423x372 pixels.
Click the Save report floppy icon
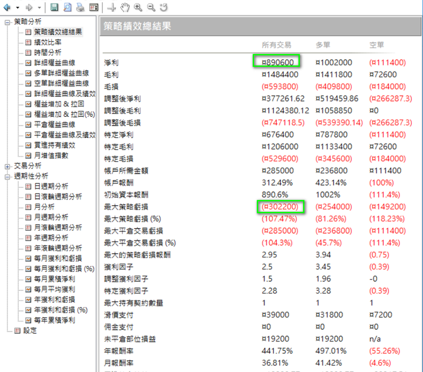point(54,8)
